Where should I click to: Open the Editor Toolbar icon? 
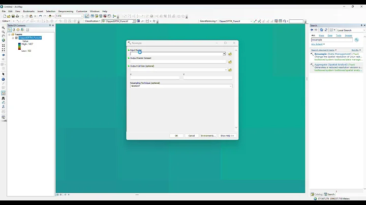(87, 16)
